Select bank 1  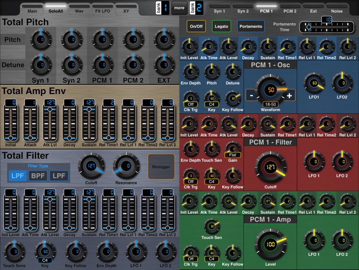[x=162, y=8]
